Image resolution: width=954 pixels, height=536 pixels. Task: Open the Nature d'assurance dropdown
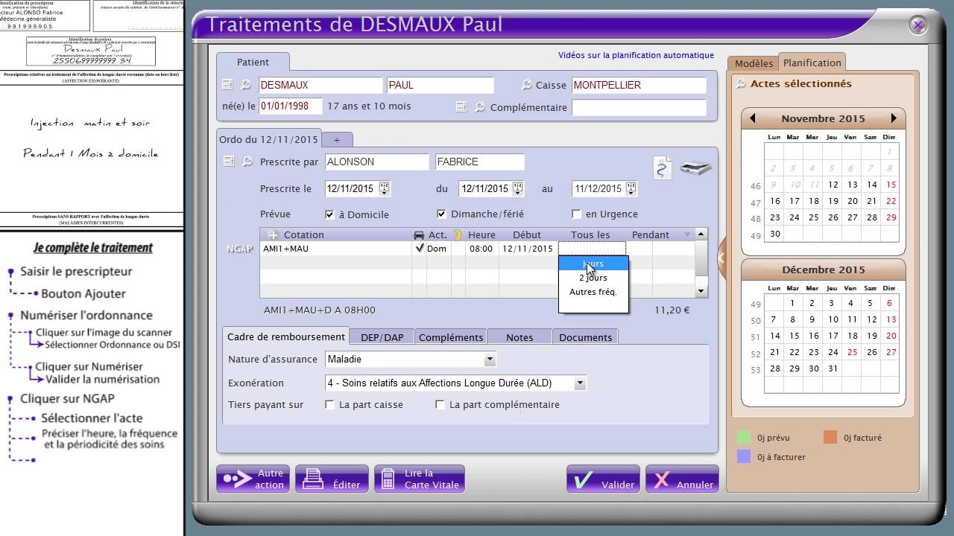click(x=490, y=360)
